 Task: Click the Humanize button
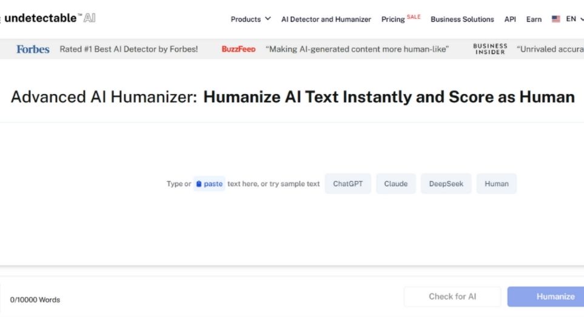click(x=546, y=296)
